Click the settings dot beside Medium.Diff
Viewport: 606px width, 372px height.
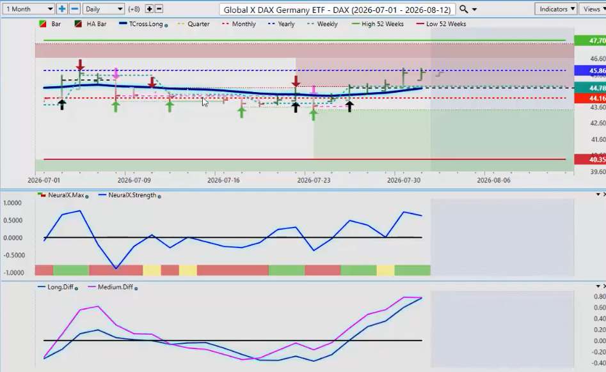coord(136,289)
